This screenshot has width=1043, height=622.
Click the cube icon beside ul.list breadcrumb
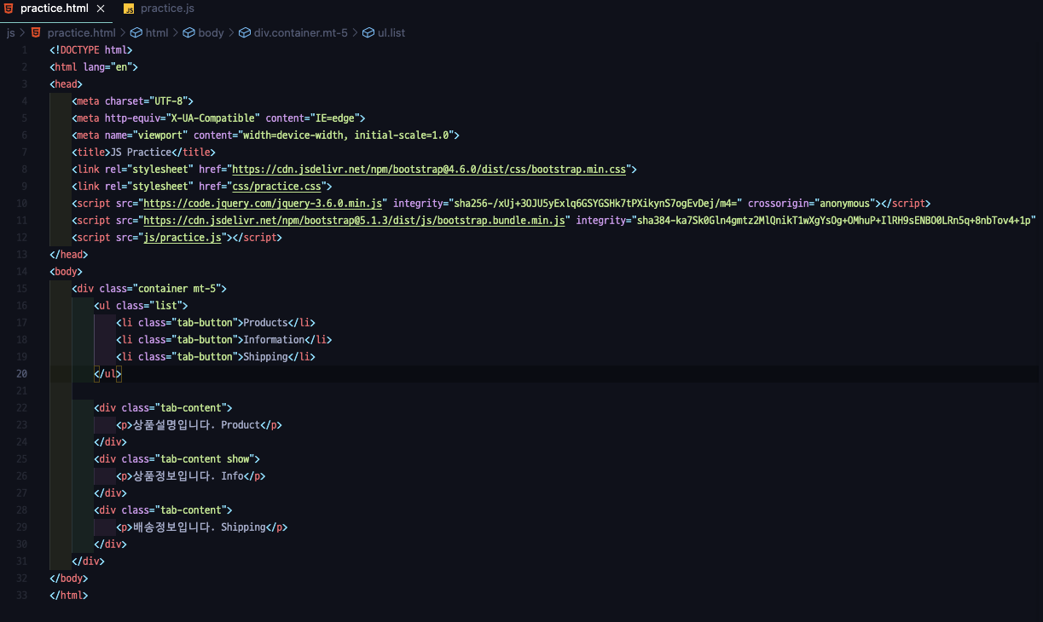(x=368, y=32)
